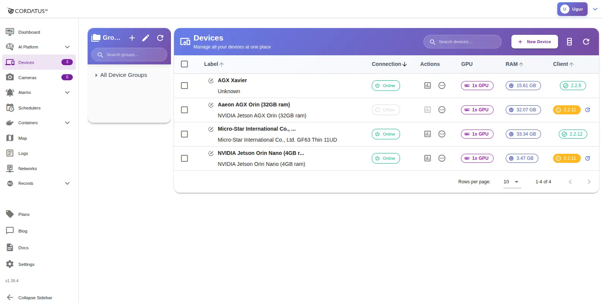Click 3.47 GB RAM chip
Image resolution: width=602 pixels, height=303 pixels.
522,158
